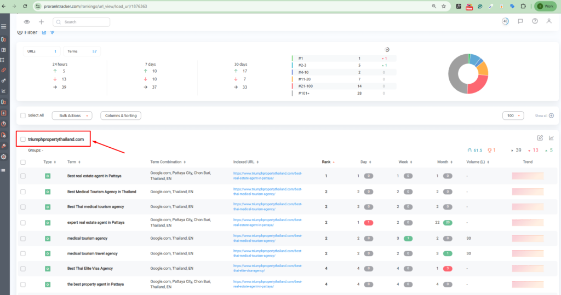Image resolution: width=561 pixels, height=295 pixels.
Task: Click the Chrome reload page button
Action: click(25, 6)
